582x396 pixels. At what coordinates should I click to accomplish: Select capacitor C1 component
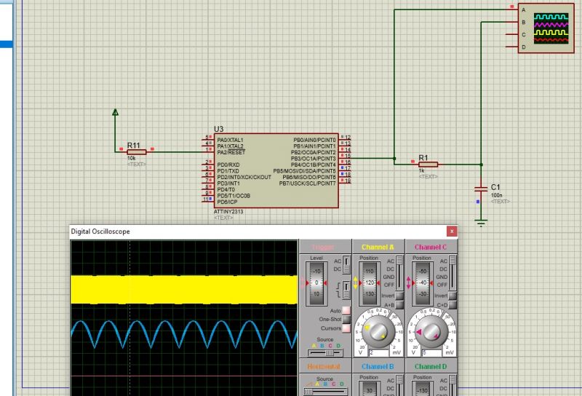480,188
